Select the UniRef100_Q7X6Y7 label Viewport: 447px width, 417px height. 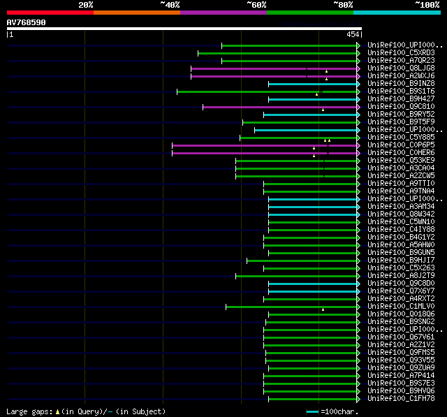[401, 291]
